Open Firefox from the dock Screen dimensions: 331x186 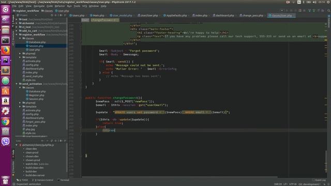[6, 50]
